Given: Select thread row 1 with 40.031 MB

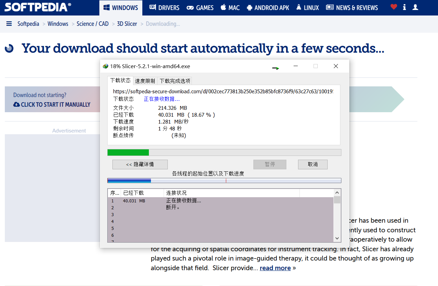Looking at the screenshot, I should [220, 201].
